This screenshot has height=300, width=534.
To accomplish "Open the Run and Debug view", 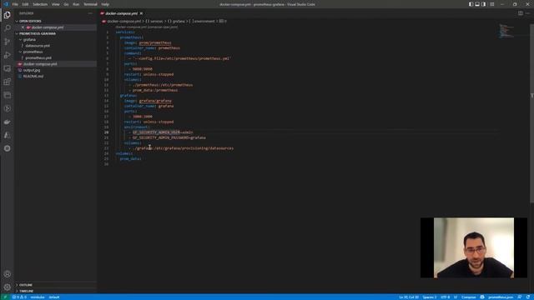I will (8, 55).
